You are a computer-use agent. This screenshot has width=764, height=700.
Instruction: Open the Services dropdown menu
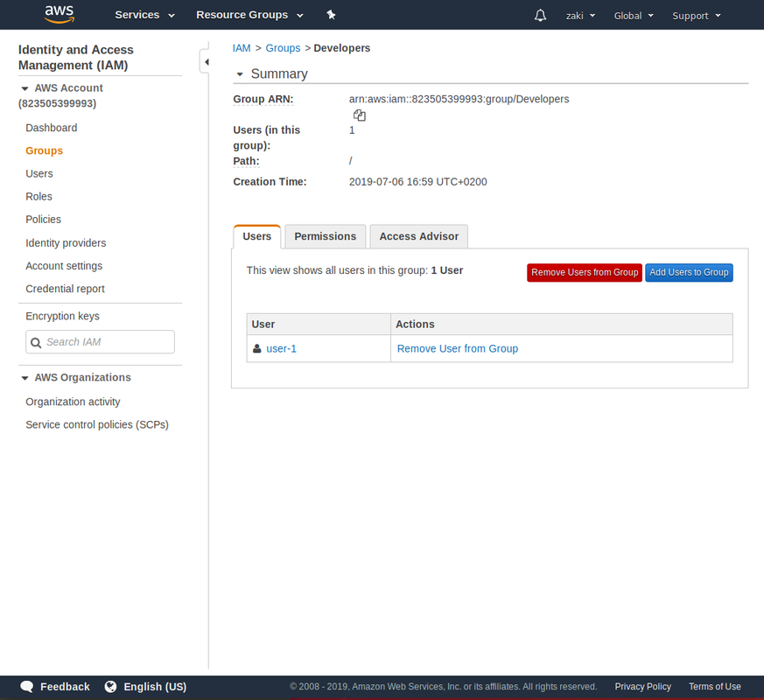(x=144, y=15)
